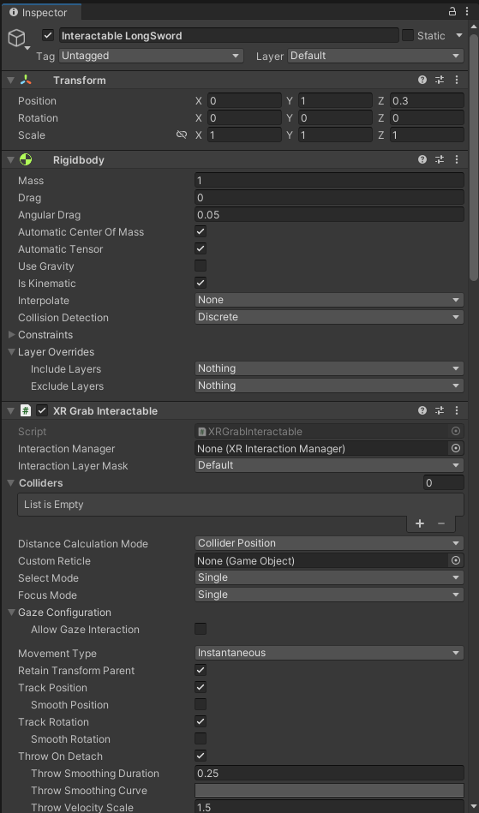Screen dimensions: 479x813
Task: Click the Rigidbody component icon
Action: [x=26, y=159]
